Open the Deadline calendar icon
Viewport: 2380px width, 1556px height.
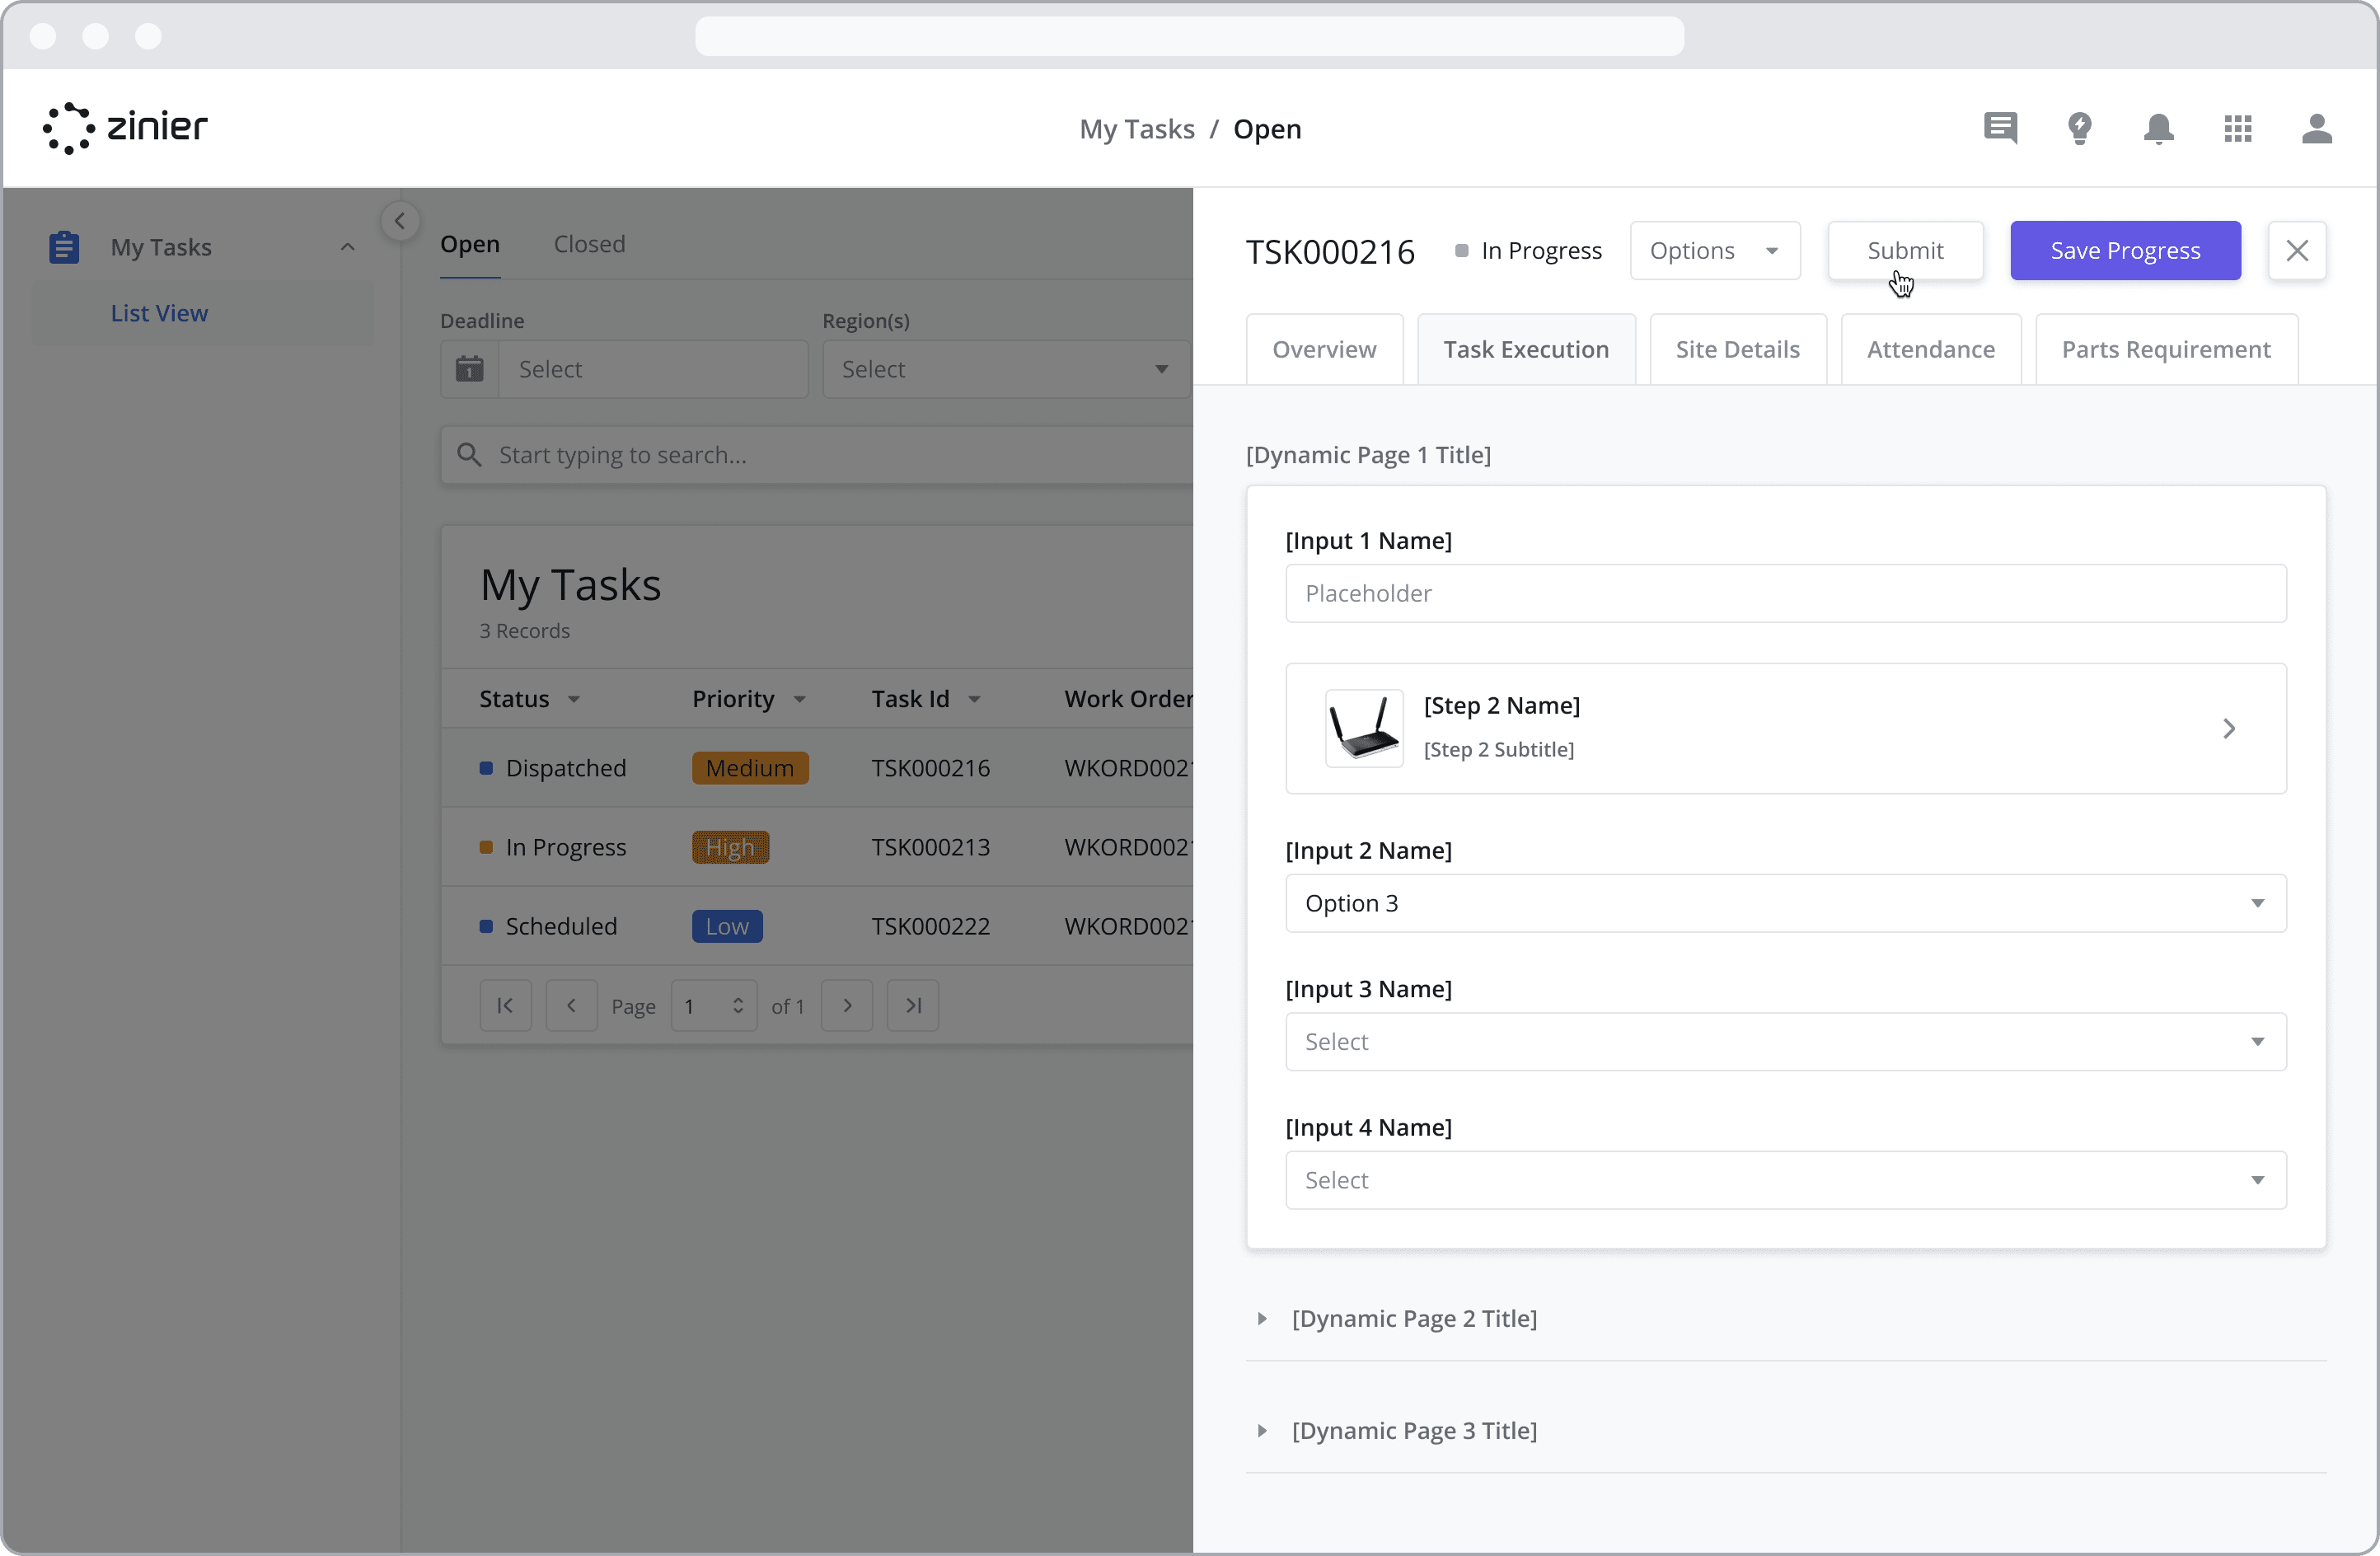pos(470,369)
